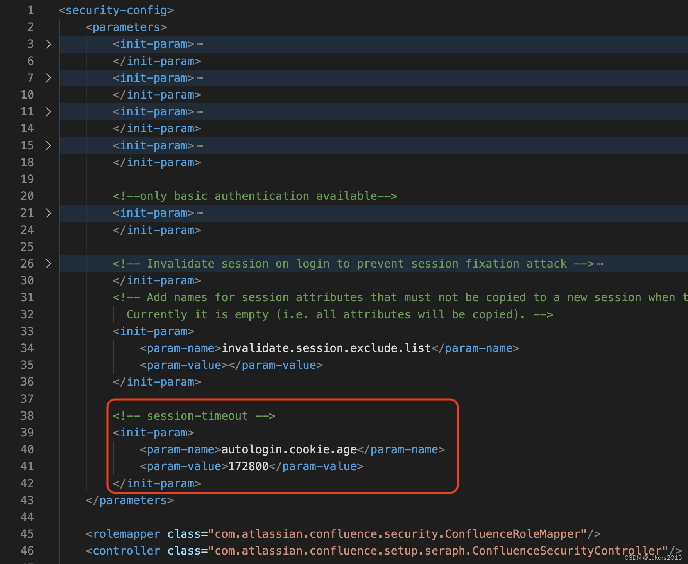Click the autologin.cookie.age text
Viewport: 688px width, 564px height.
289,449
